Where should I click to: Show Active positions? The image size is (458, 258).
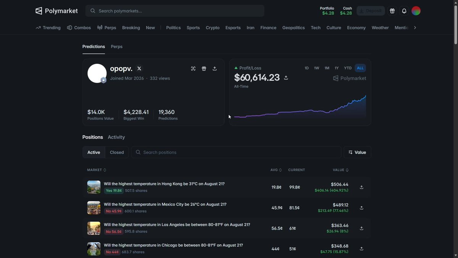(x=94, y=152)
